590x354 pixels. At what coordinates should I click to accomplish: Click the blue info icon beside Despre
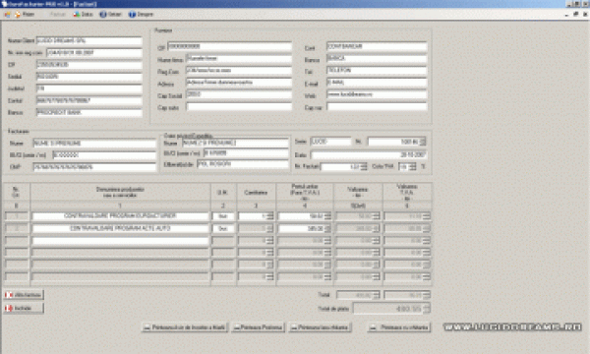[x=132, y=15]
